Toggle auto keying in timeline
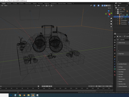This screenshot has height=97, width=129. coord(38,86)
